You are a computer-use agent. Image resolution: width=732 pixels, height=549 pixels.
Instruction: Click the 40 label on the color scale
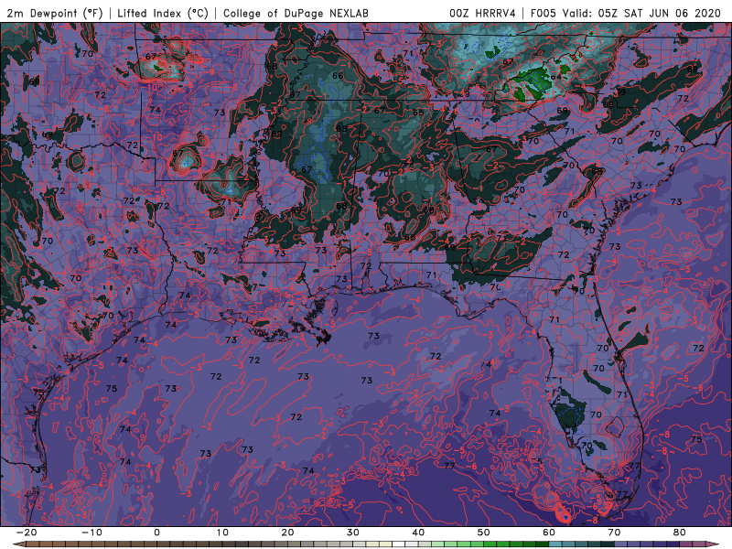coord(418,533)
